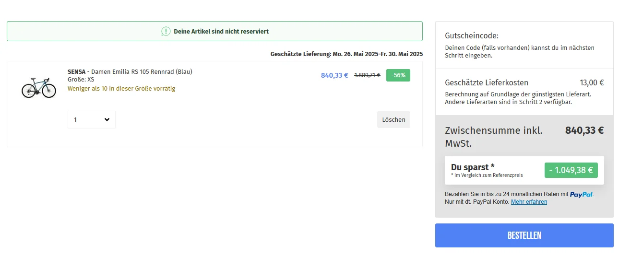Click the crossed-out price 1.889,71 €
This screenshot has width=619, height=257.
(x=367, y=75)
